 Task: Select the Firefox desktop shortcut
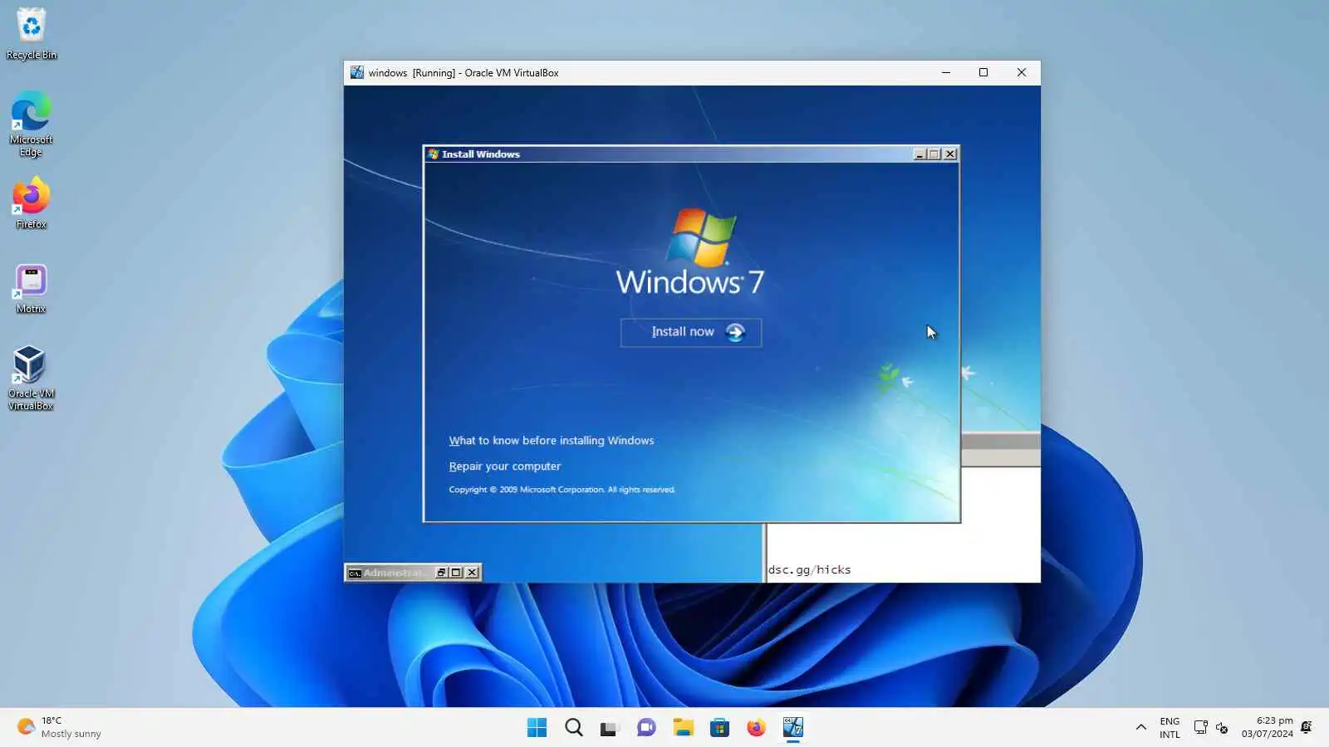tap(32, 203)
